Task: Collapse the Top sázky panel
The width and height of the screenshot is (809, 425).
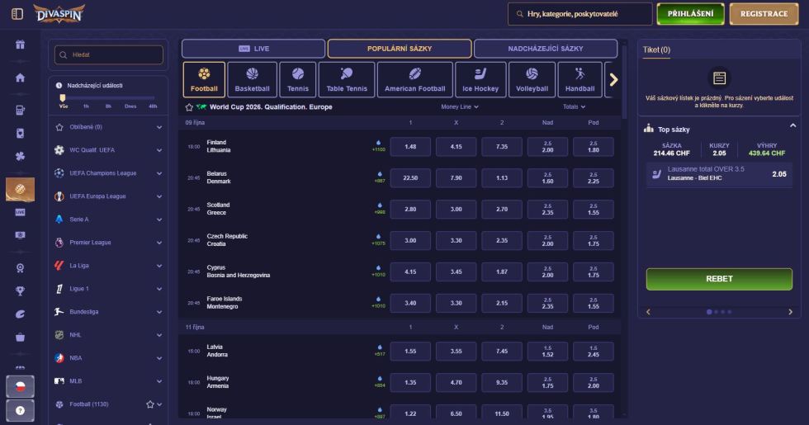Action: click(793, 125)
